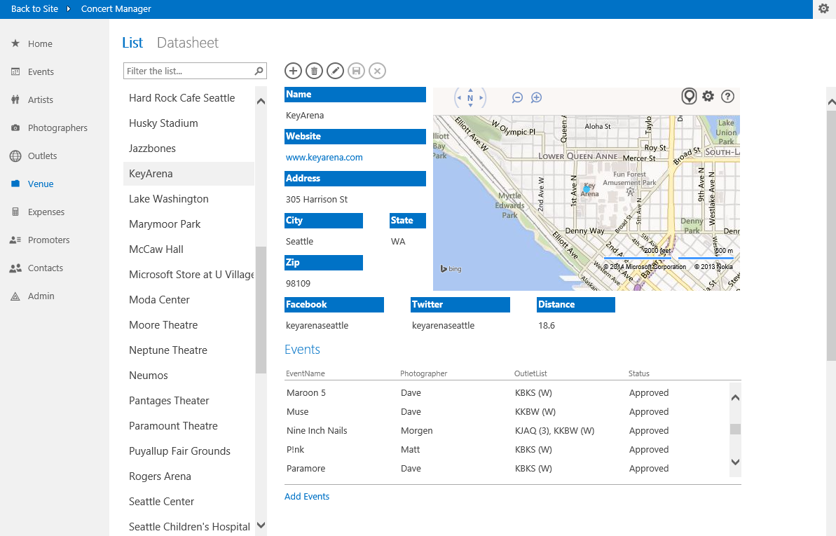Viewport: 836px width, 536px height.
Task: Click the Events calendar icon in sidebar
Action: [15, 71]
